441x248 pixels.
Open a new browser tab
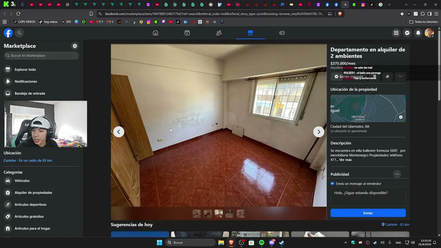click(389, 4)
